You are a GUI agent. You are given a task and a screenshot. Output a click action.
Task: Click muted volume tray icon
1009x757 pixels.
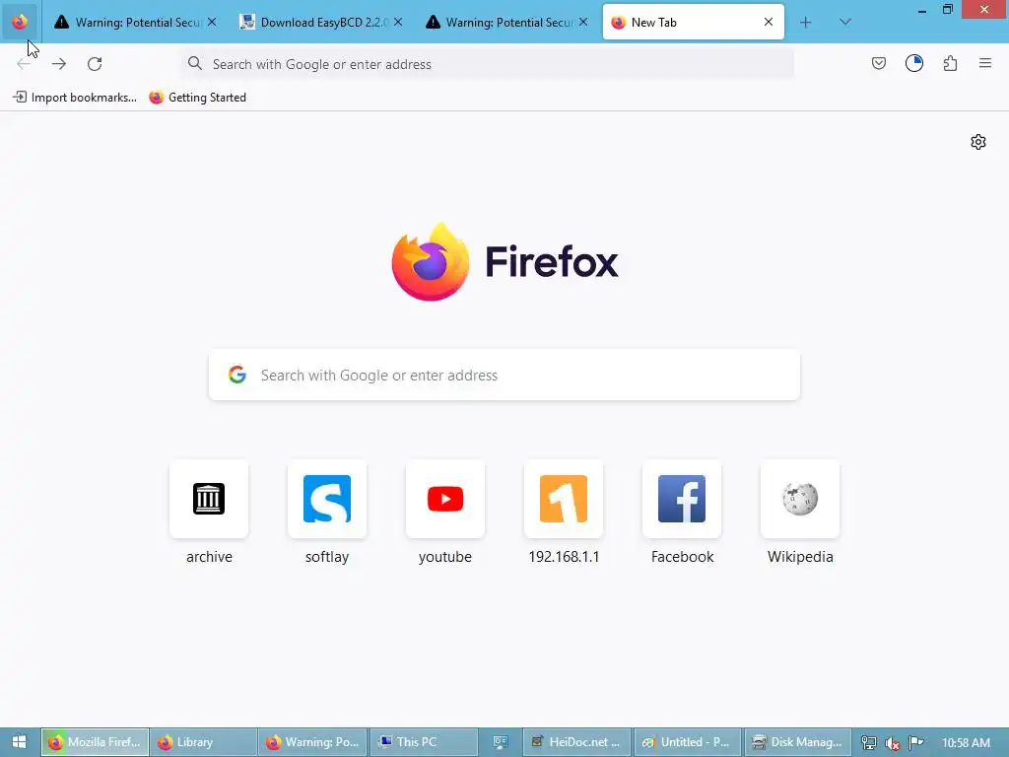click(892, 743)
